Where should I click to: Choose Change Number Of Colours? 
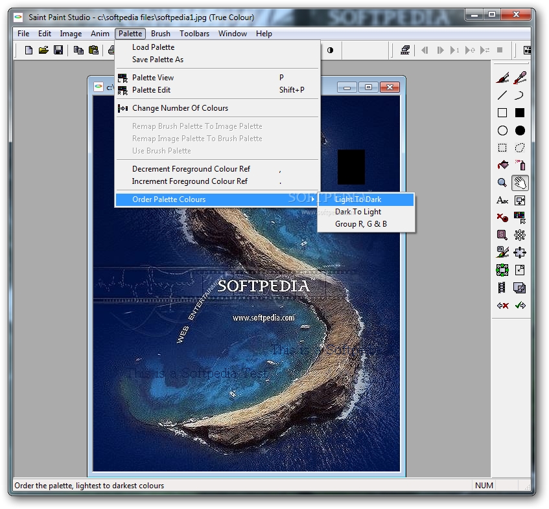tap(217, 108)
